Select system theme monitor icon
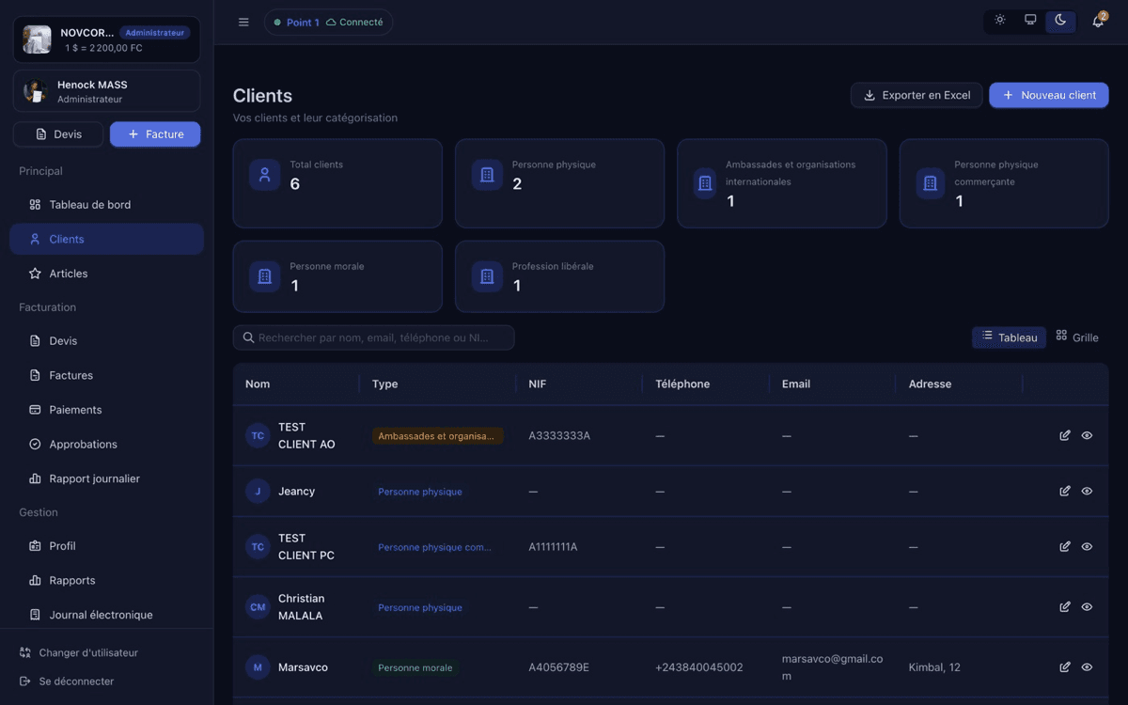 click(x=1030, y=20)
